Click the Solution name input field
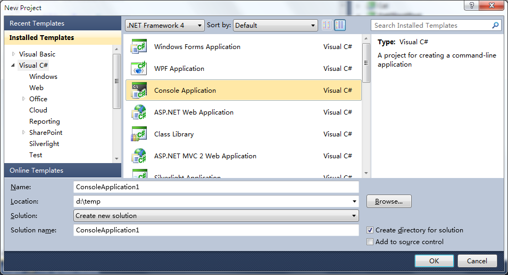 coord(216,230)
